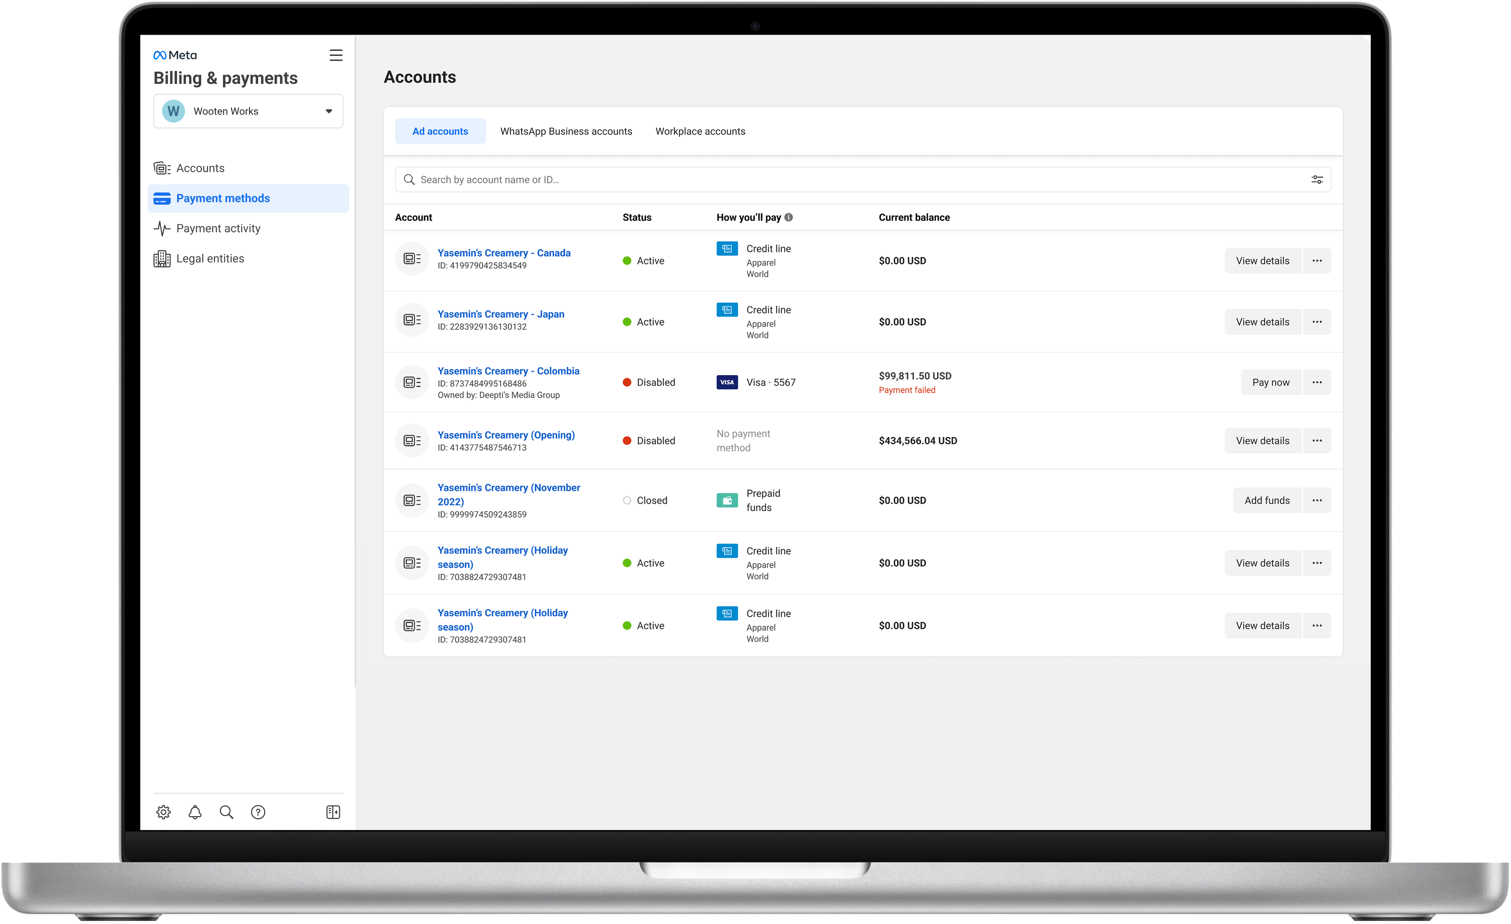Click Pay now for the Colombia account
The height and width of the screenshot is (924, 1511).
(x=1271, y=382)
